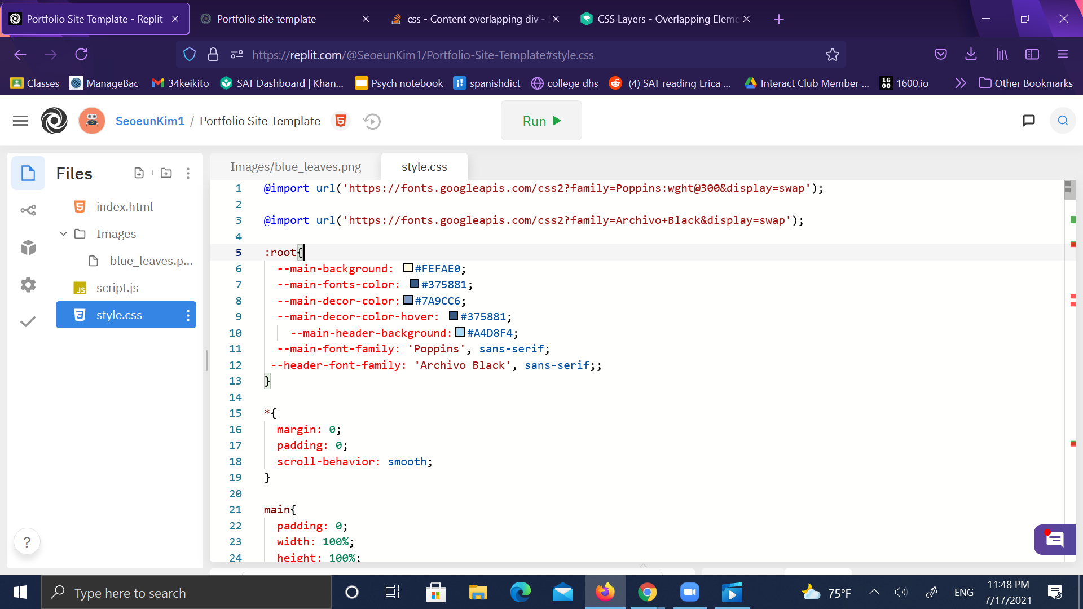This screenshot has height=609, width=1083.
Task: Click the checkmark icon in sidebar
Action: (28, 321)
